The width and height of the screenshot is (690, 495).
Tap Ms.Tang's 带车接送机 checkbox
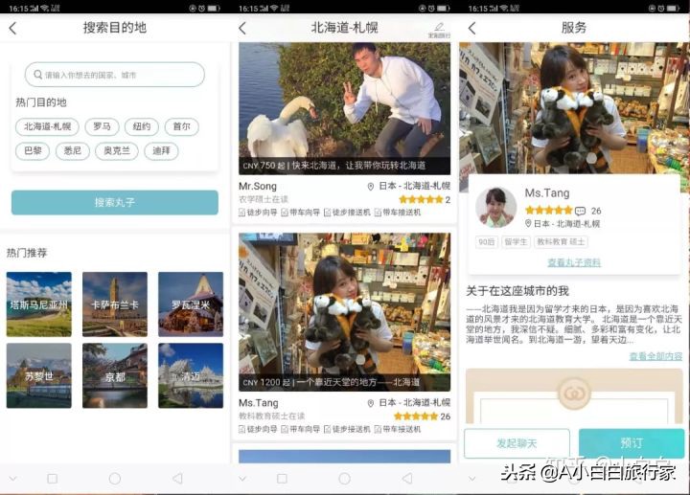pos(378,429)
